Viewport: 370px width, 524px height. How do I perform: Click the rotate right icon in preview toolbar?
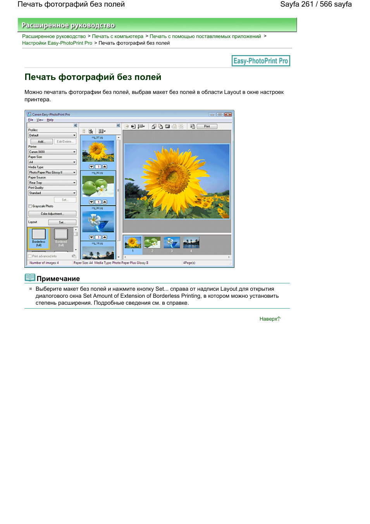point(160,127)
